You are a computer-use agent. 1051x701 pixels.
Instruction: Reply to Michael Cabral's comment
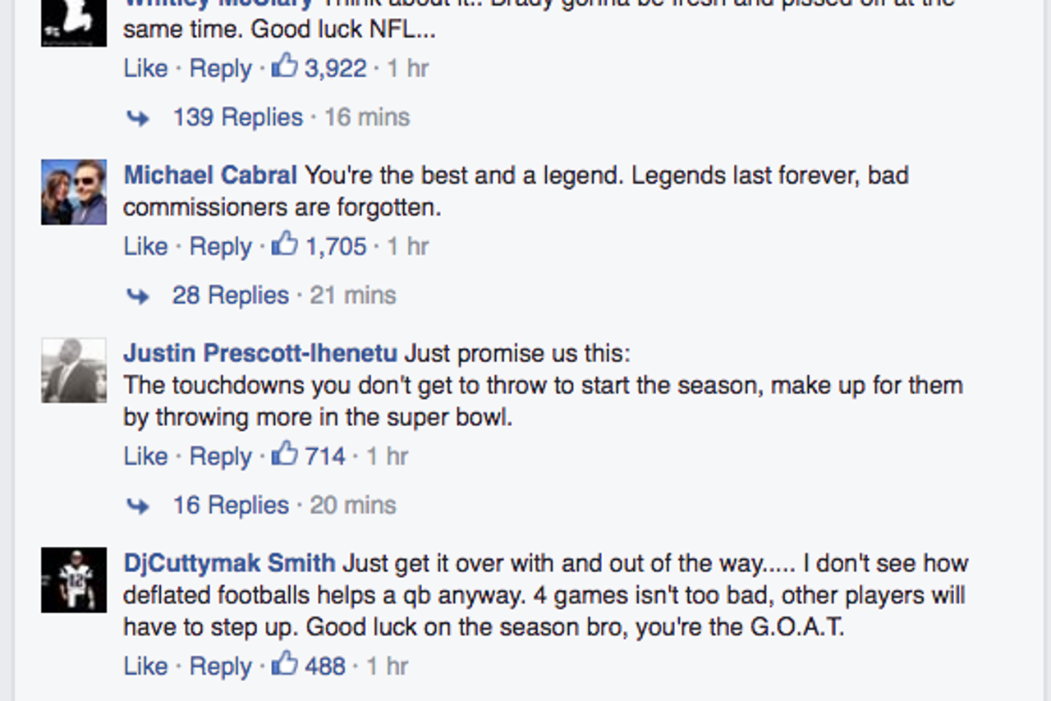tap(219, 245)
